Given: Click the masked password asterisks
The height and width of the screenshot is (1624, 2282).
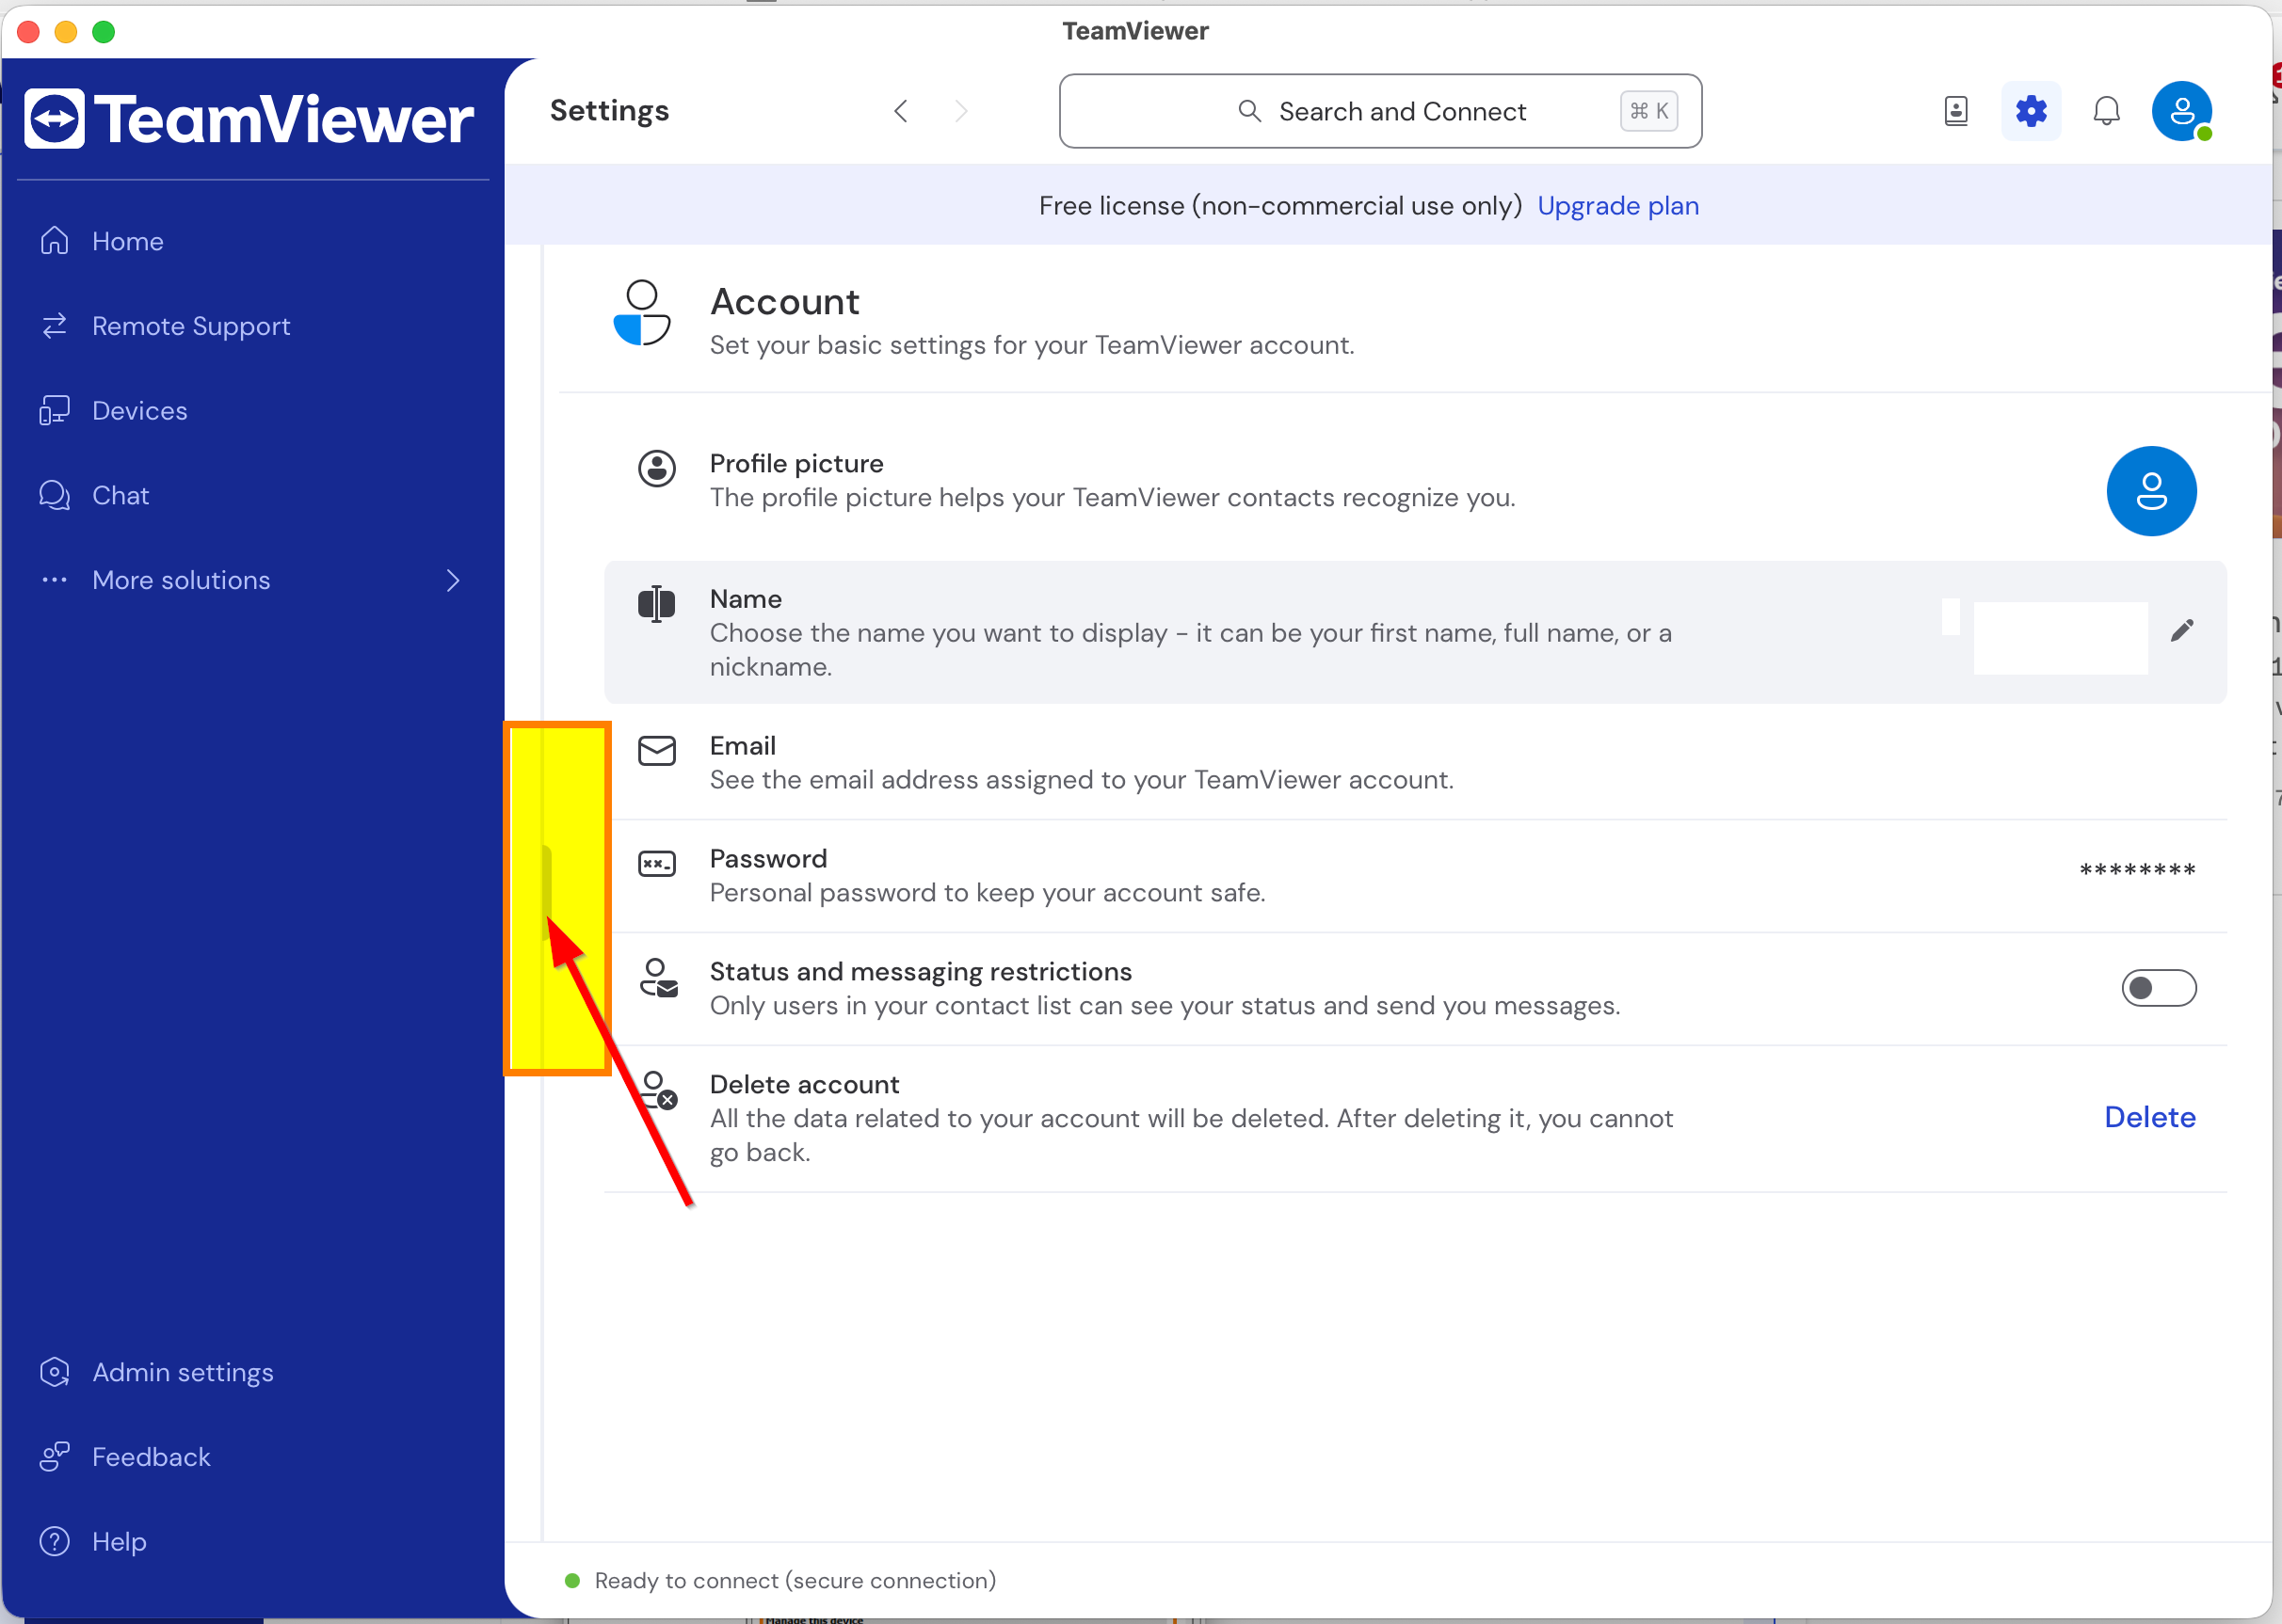Looking at the screenshot, I should pos(2137,870).
